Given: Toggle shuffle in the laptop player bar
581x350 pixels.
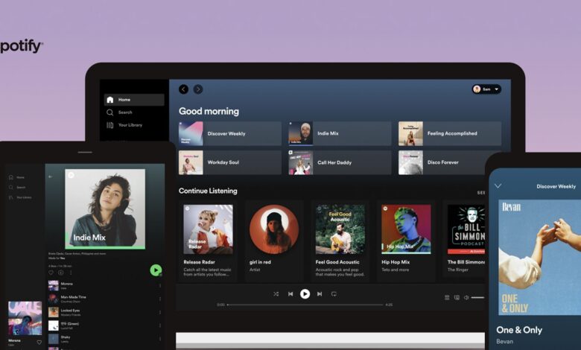Looking at the screenshot, I should point(276,293).
